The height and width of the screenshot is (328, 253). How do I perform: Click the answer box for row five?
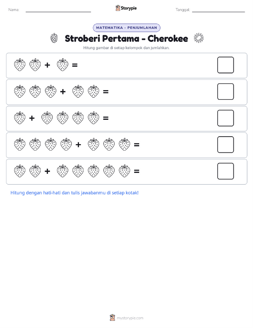(x=226, y=171)
